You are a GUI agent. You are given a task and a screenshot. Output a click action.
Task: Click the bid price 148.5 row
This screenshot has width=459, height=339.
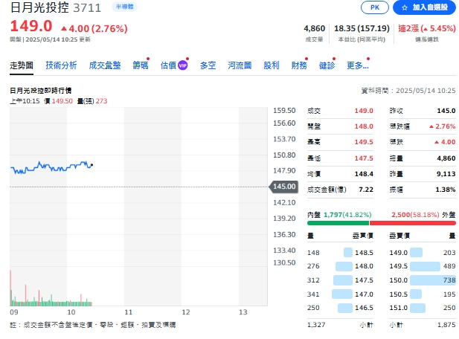click(x=340, y=253)
